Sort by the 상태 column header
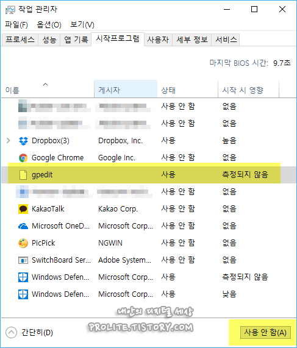 [x=187, y=89]
